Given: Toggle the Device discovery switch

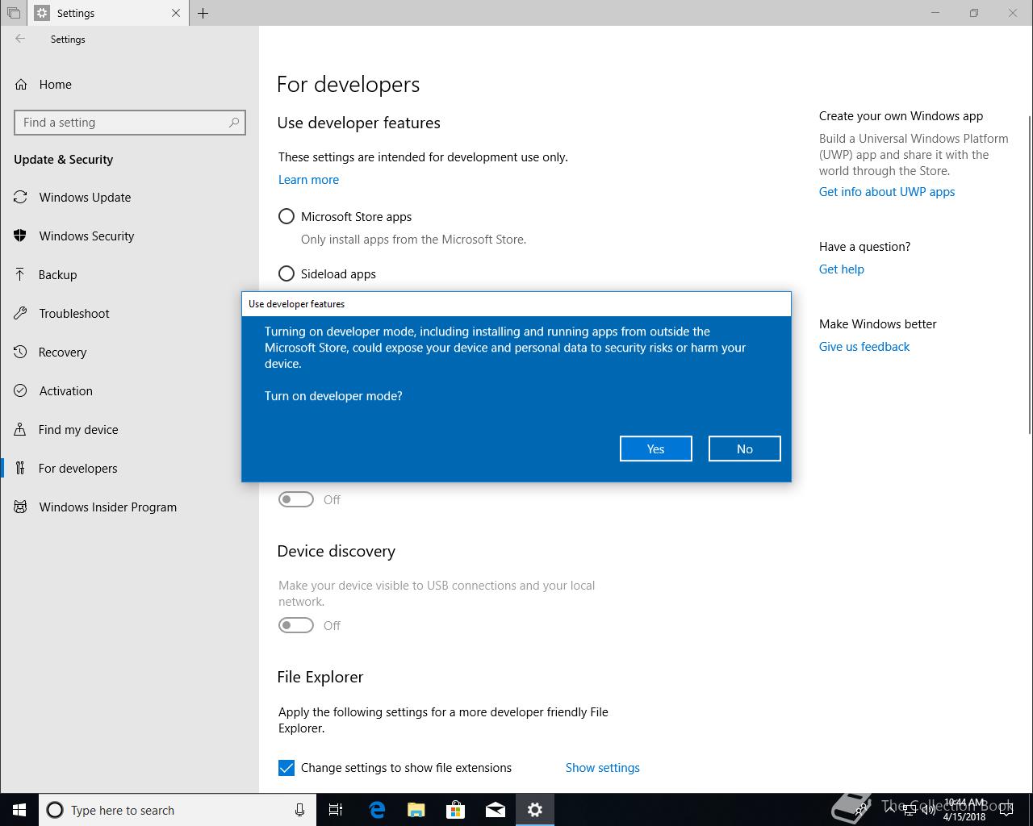Looking at the screenshot, I should pyautogui.click(x=296, y=625).
